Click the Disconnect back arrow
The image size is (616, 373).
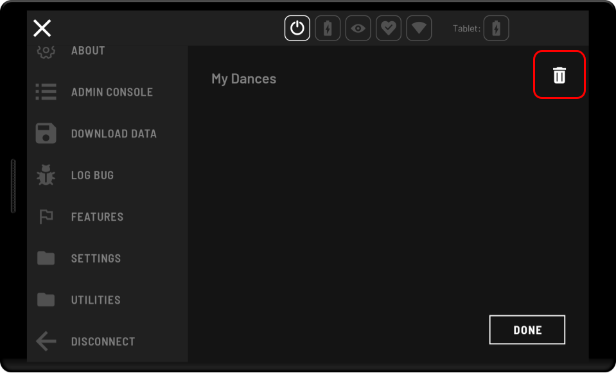point(46,342)
